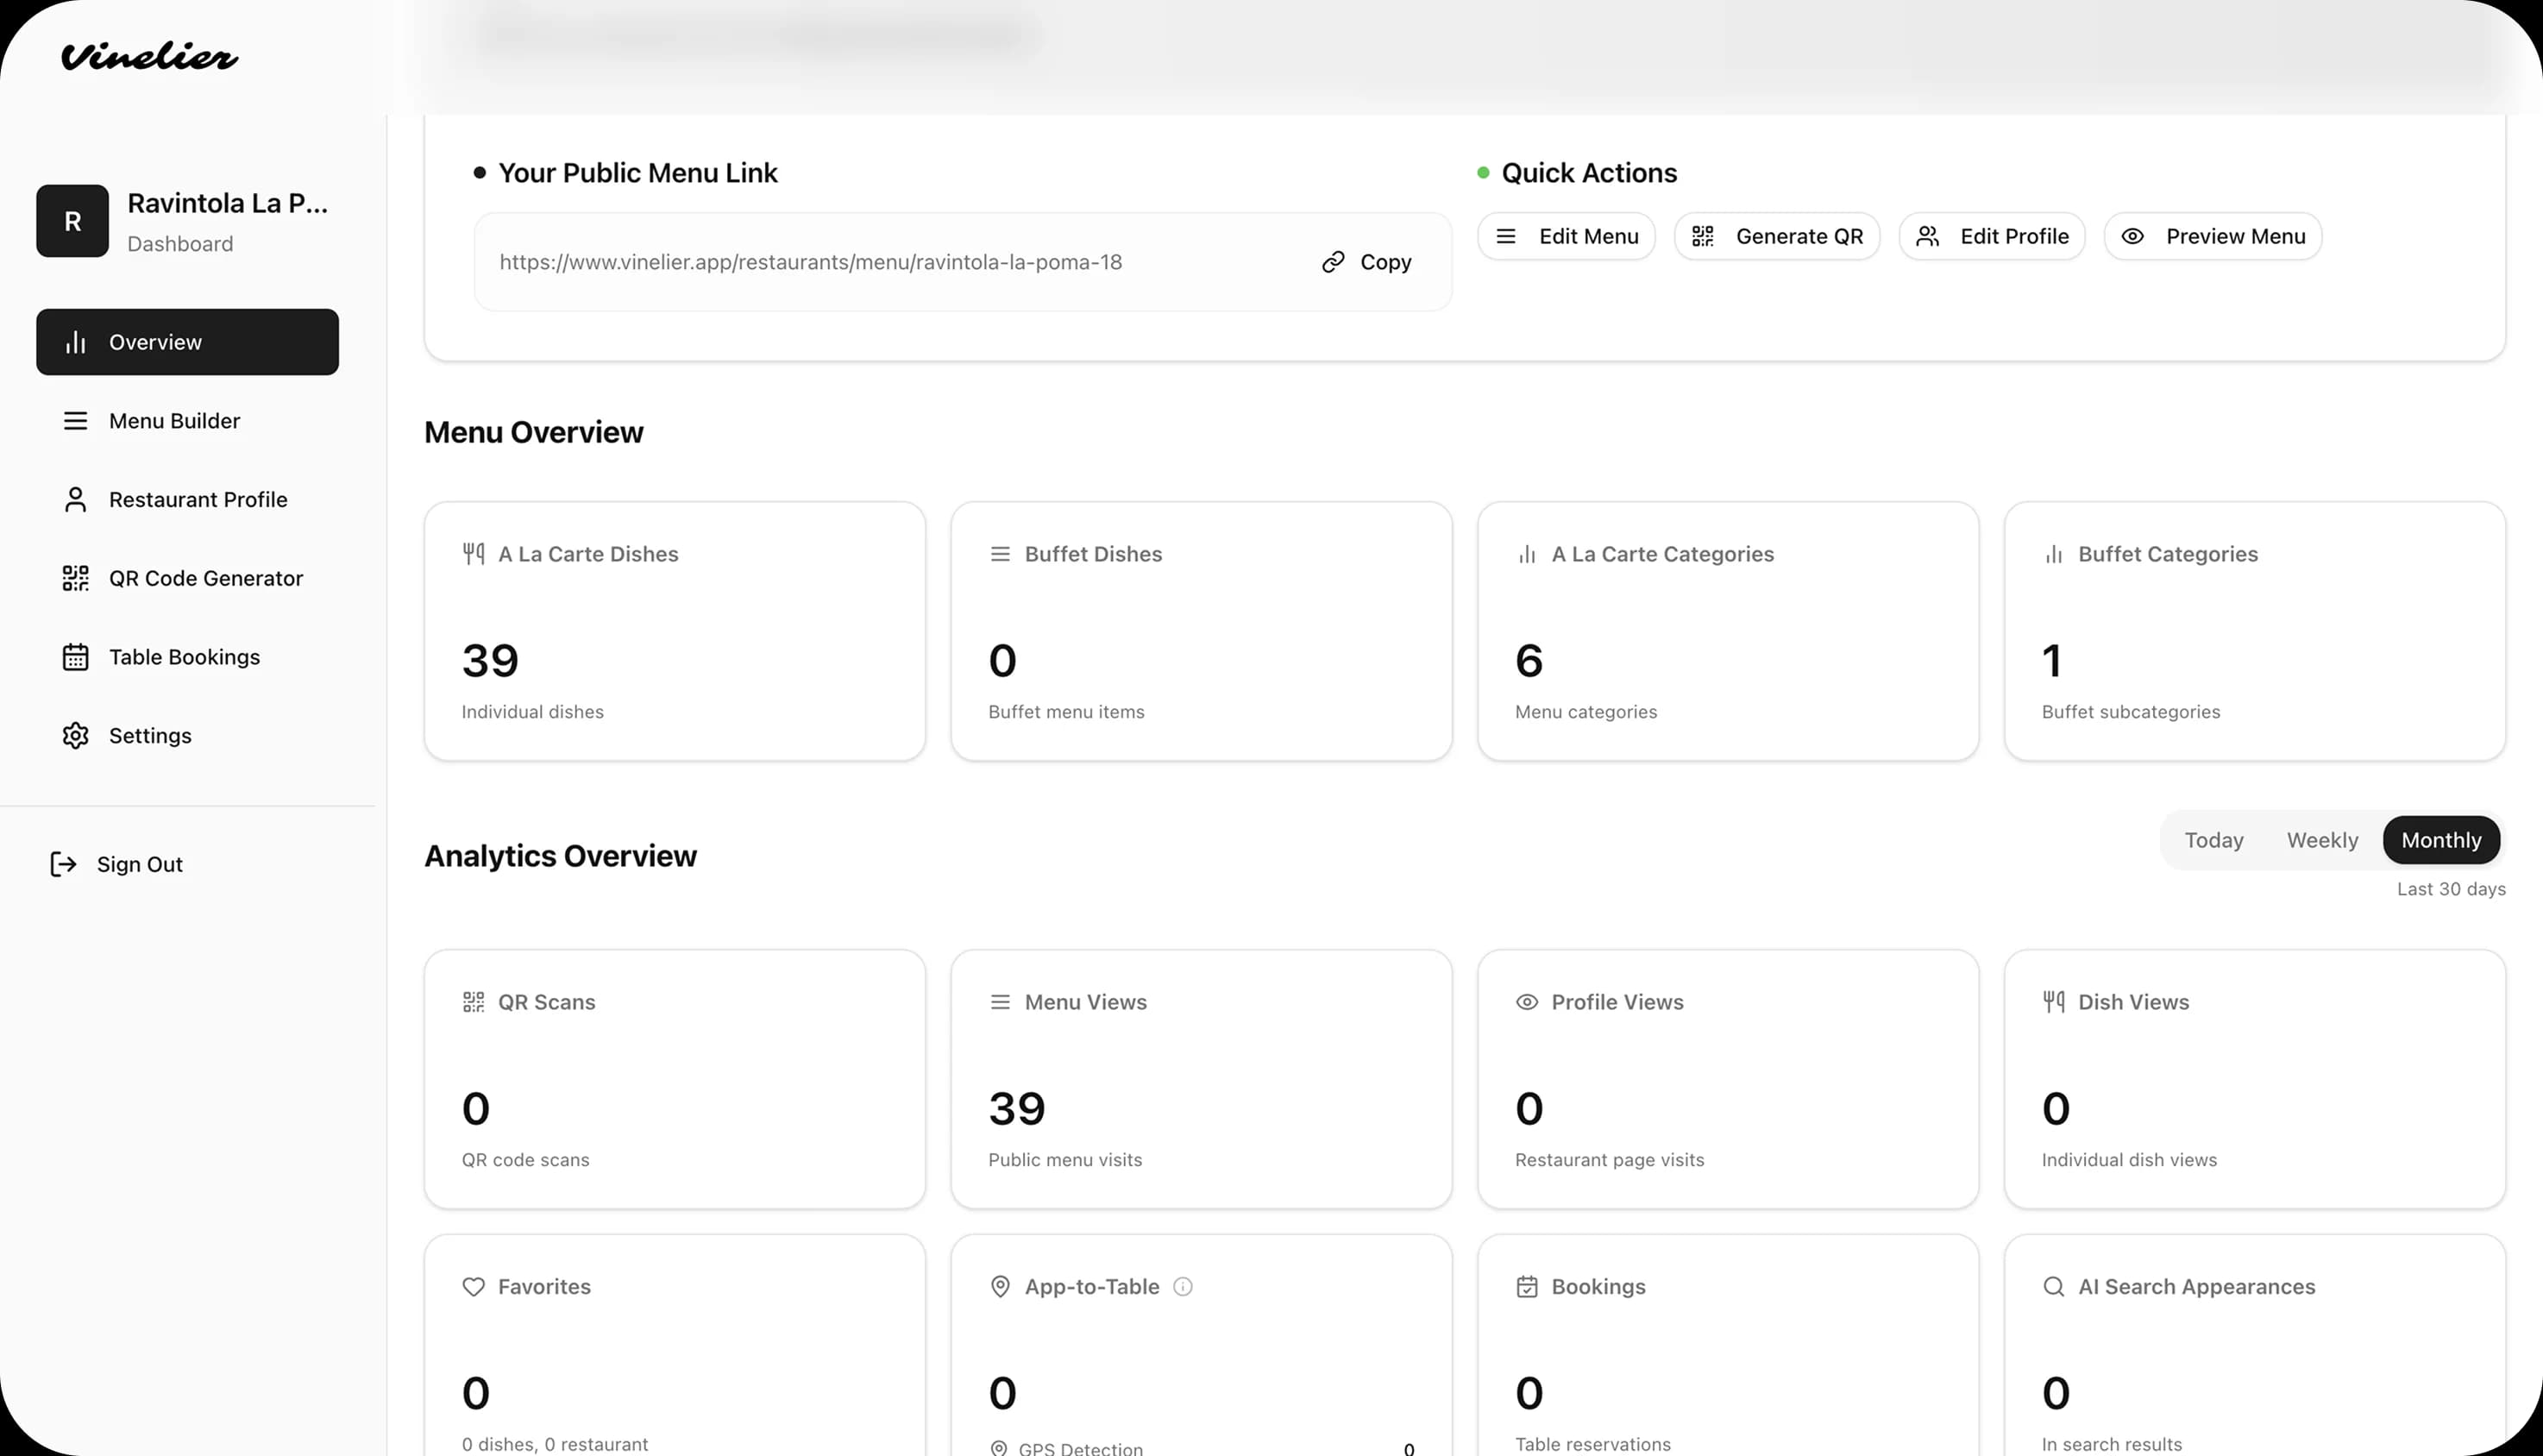Click the Generate QR quick action
2543x1456 pixels.
(x=1777, y=236)
